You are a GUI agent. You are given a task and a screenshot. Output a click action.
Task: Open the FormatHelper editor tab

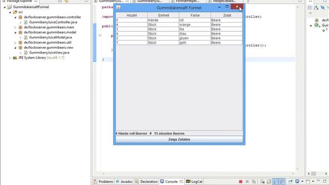click(188, 1)
